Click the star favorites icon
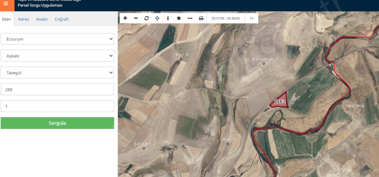 point(179,18)
